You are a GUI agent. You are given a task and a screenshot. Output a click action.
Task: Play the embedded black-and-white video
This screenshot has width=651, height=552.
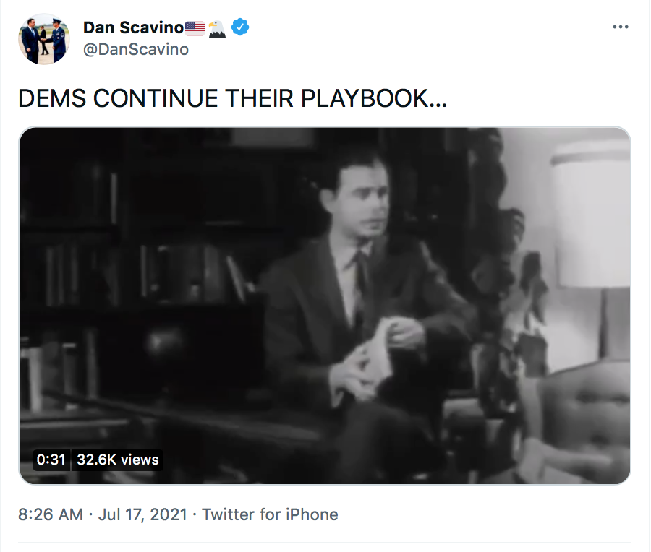tap(325, 306)
